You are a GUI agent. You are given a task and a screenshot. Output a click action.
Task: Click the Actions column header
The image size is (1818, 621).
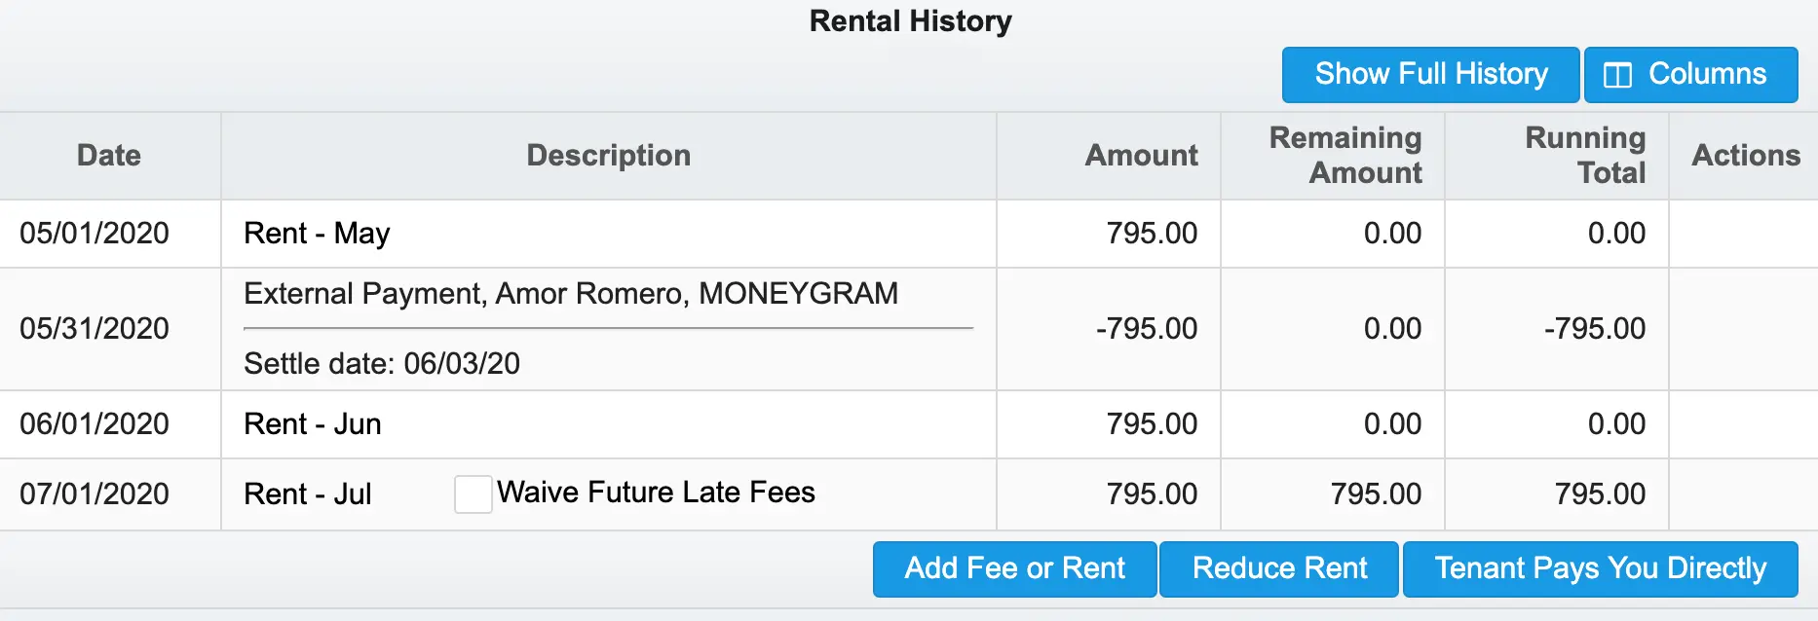1744,155
